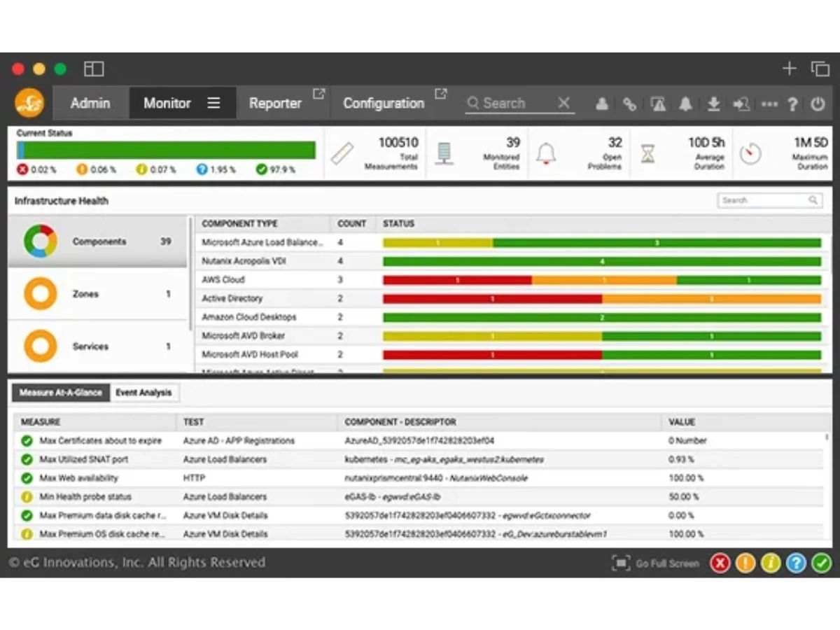Select the Monitor tab
The image size is (840, 630).
(167, 103)
